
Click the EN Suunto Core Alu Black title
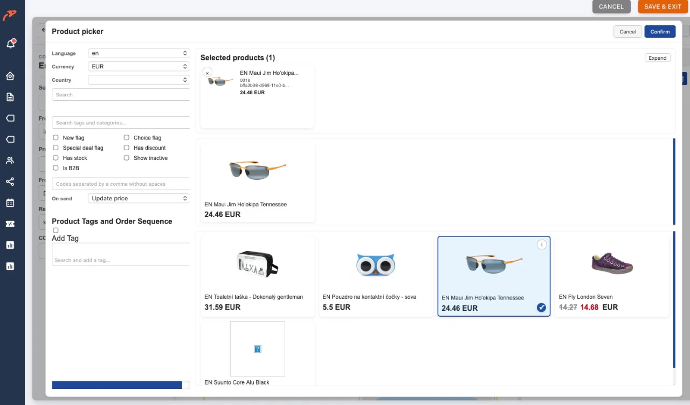(x=237, y=382)
